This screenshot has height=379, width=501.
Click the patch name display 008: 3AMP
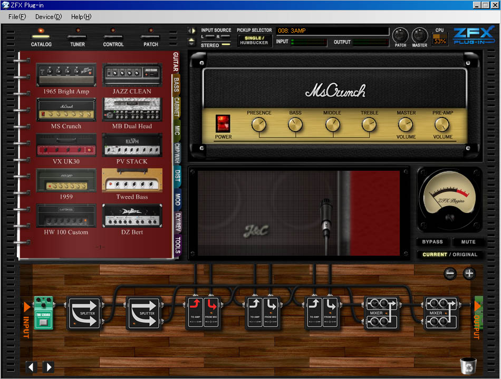click(x=332, y=31)
